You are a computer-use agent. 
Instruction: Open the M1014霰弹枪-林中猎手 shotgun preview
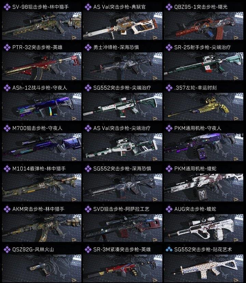(42, 187)
